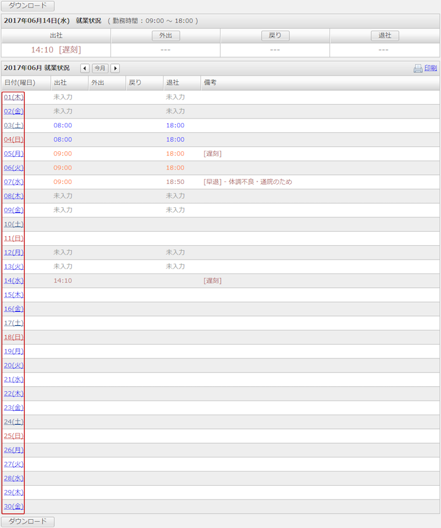441x528 pixels.
Task: Open the 01(木) date link
Action: click(13, 97)
